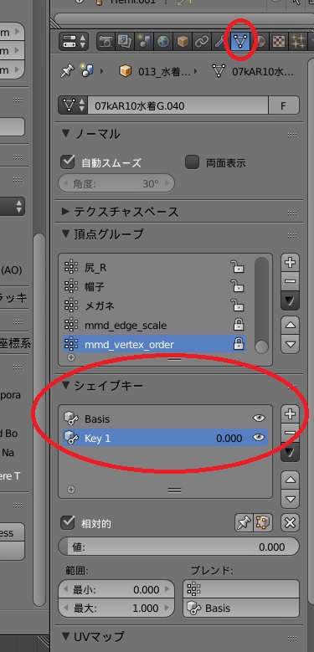This screenshot has width=314, height=652.
Task: Select the メガネ vertex group
Action: (x=154, y=305)
